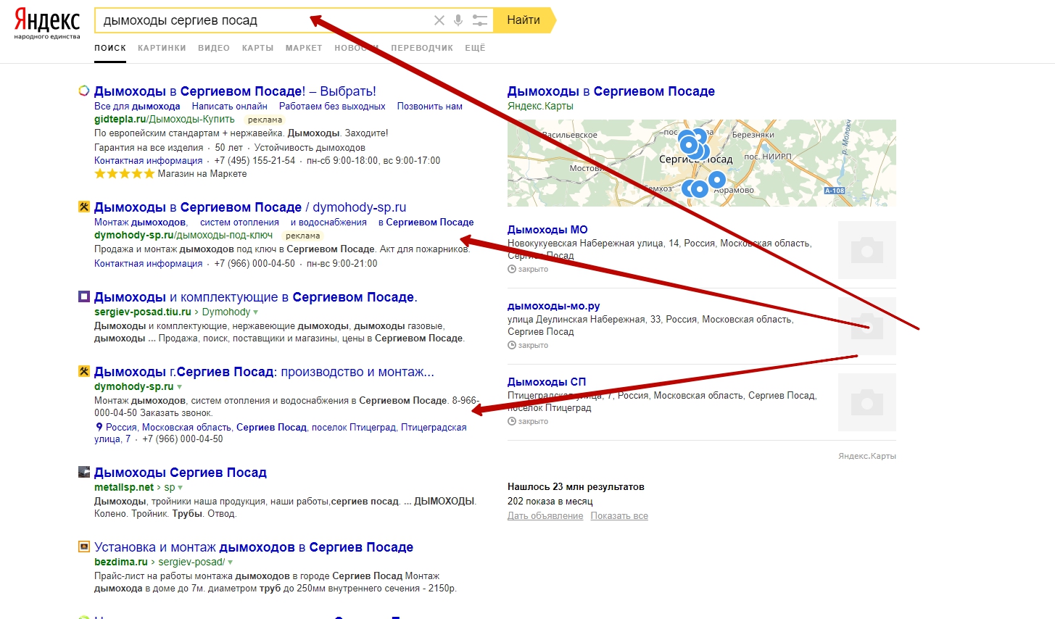Switch to the Маркет tab
This screenshot has width=1055, height=619.
pos(304,48)
